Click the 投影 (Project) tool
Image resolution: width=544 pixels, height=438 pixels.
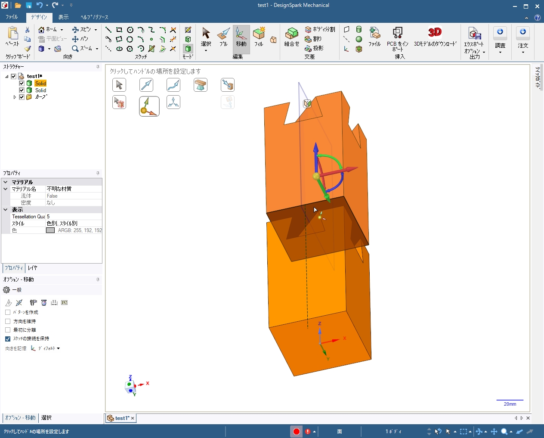(x=314, y=48)
